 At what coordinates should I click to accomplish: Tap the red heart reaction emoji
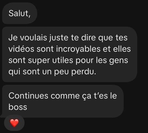(14, 123)
